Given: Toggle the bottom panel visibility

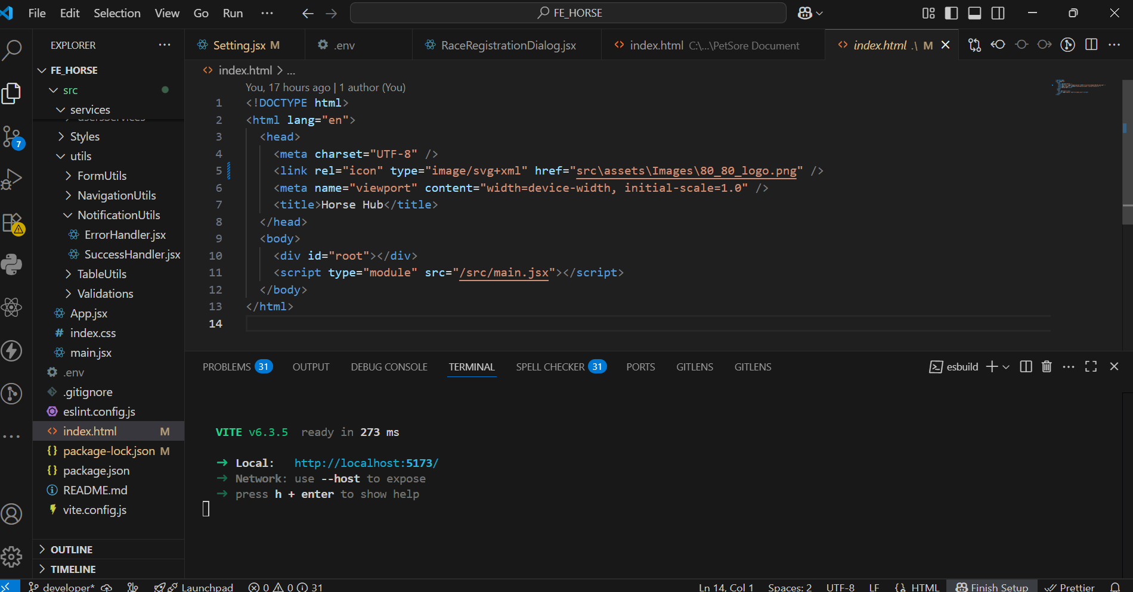Looking at the screenshot, I should coord(974,13).
